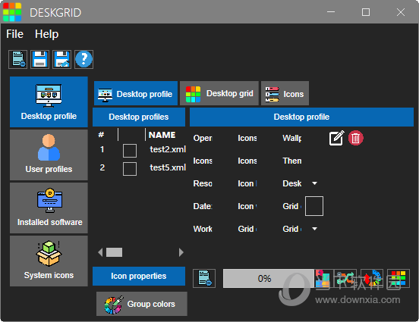The image size is (419, 322).
Task: Click the # column header
Action: pyautogui.click(x=101, y=134)
